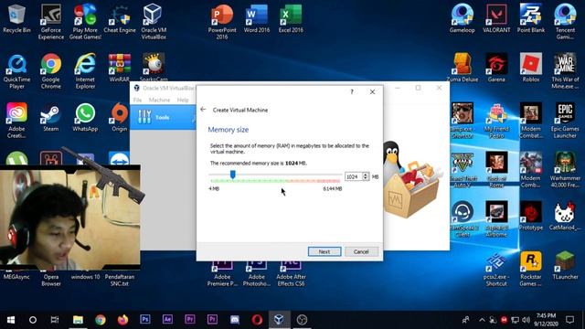Select the Warhammer 40,000 desktop icon
The image size is (585, 329).
[x=565, y=169]
